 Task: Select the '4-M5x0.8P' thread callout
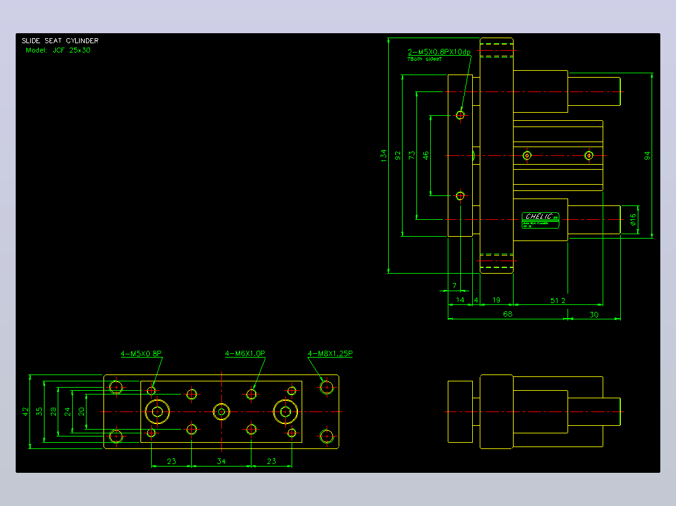tap(142, 354)
